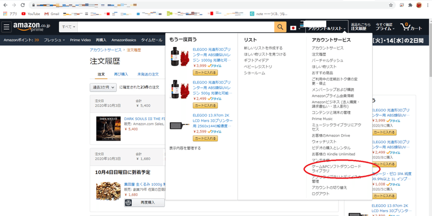The height and width of the screenshot is (216, 432).
Task: Click アカウントサービス breadcrumb link
Action: click(105, 50)
